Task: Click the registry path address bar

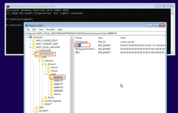Action: tap(95, 33)
